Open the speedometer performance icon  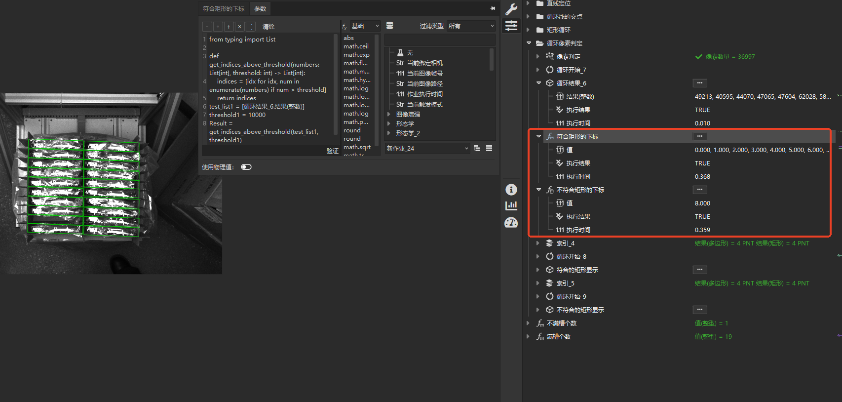point(511,223)
